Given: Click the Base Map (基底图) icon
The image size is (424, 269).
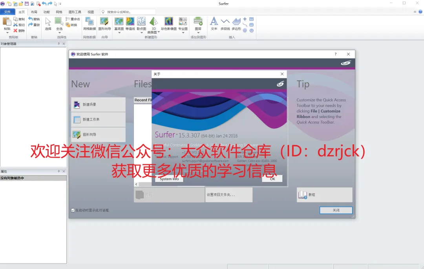Looking at the screenshot, I should (119, 21).
